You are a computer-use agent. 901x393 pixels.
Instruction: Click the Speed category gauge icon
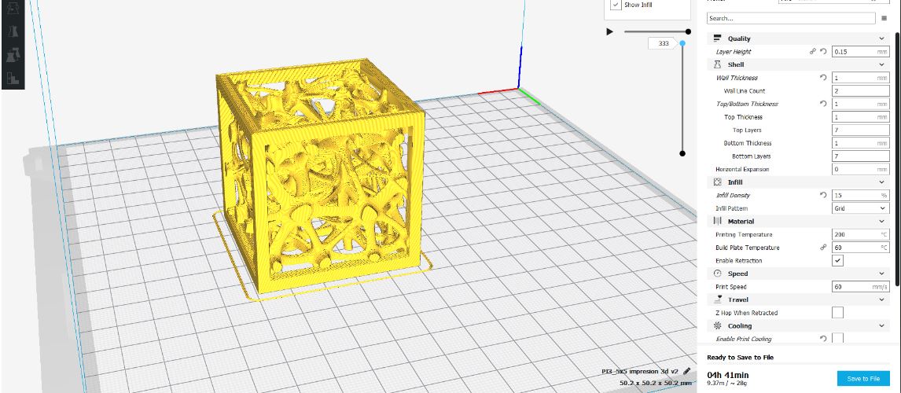(717, 274)
